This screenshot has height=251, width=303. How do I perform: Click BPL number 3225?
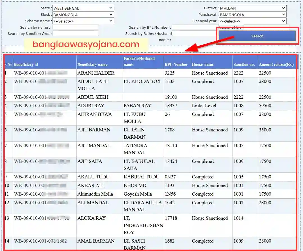pos(170,73)
